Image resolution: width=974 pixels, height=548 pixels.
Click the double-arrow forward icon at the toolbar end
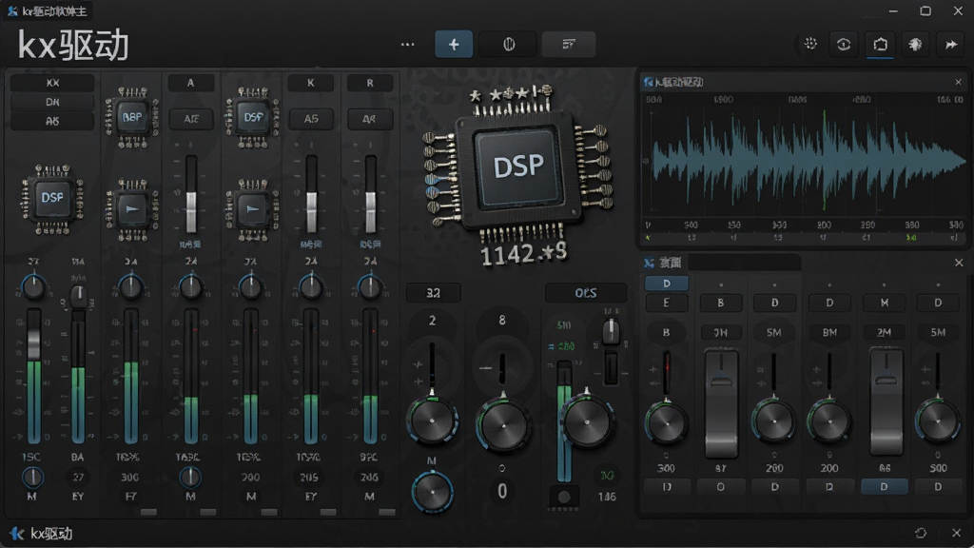pos(951,44)
